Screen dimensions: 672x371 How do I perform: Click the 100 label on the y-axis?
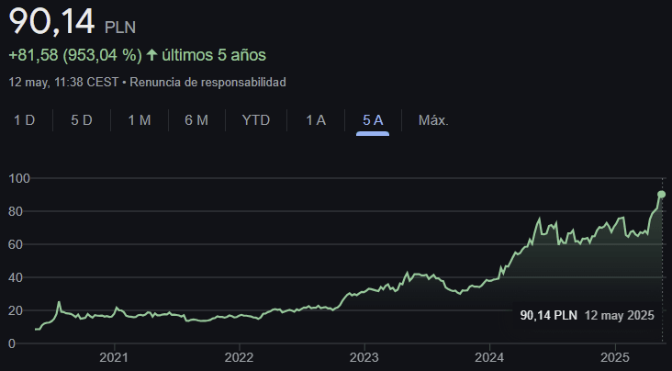(x=18, y=178)
